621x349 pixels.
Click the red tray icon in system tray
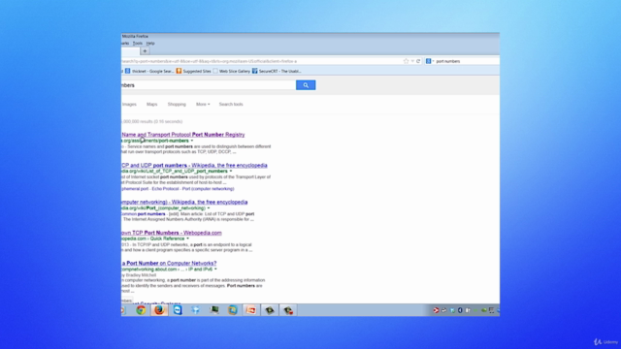pyautogui.click(x=436, y=310)
